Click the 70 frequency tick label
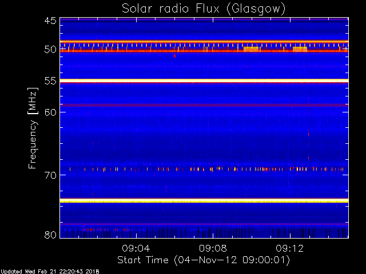366x274 pixels. [x=50, y=175]
